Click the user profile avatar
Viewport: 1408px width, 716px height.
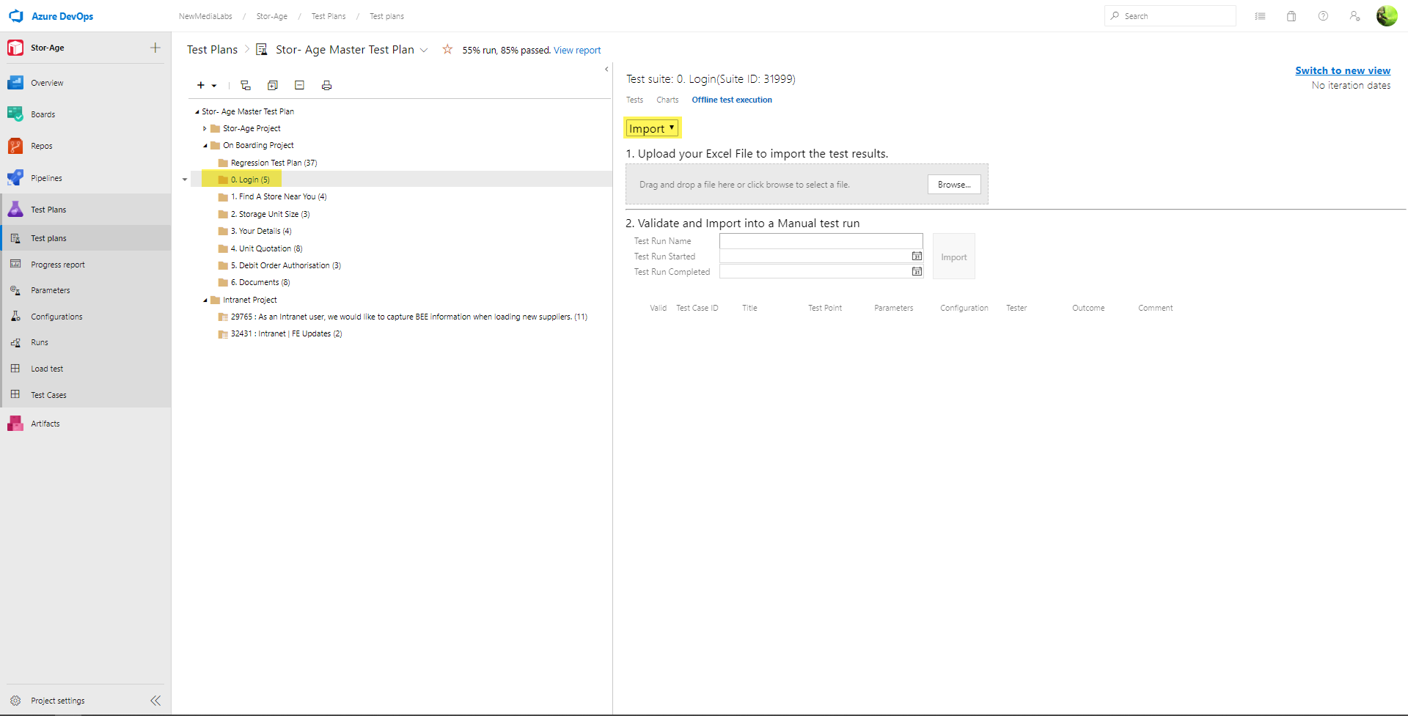[x=1387, y=15]
